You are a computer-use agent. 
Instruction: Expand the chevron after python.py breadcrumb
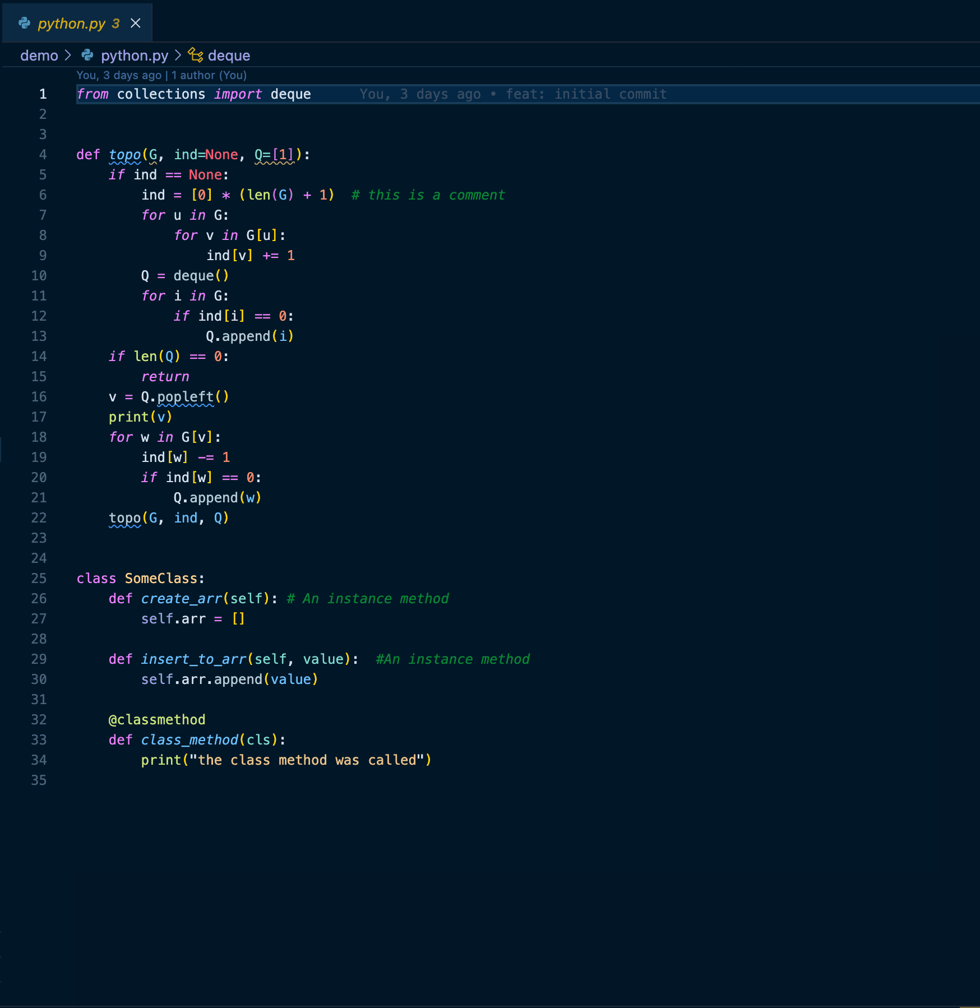coord(178,55)
